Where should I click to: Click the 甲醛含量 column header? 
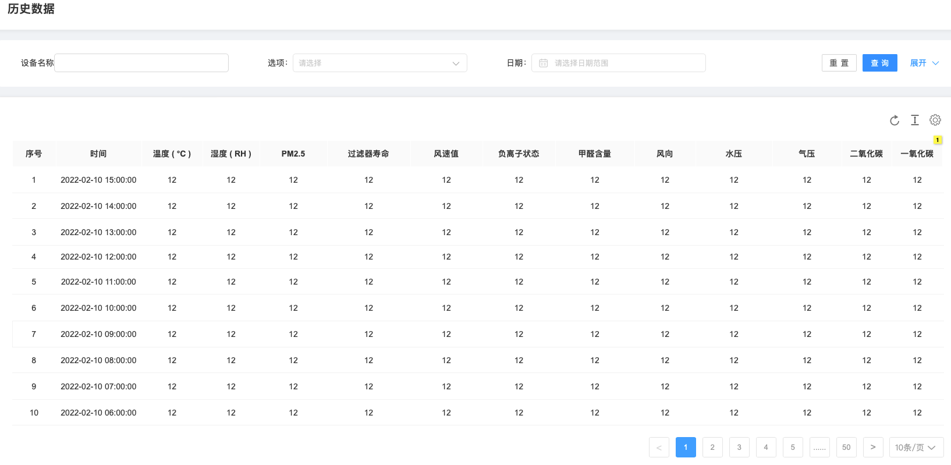(x=595, y=154)
